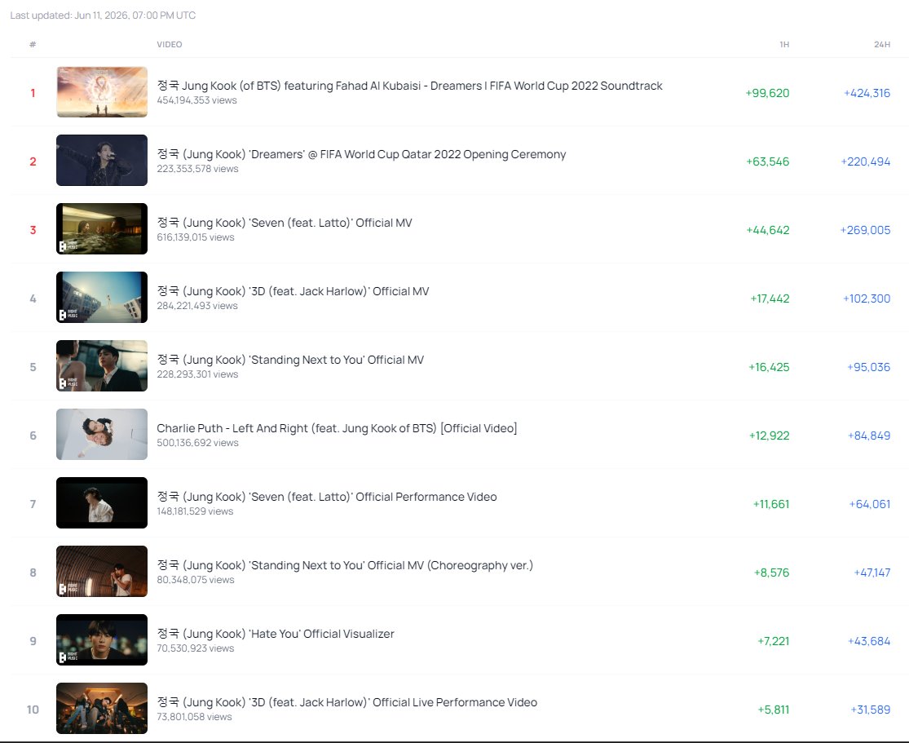Open thumbnail of 'Standing Next to You' Choreography ver.
Image resolution: width=909 pixels, height=743 pixels.
point(101,571)
